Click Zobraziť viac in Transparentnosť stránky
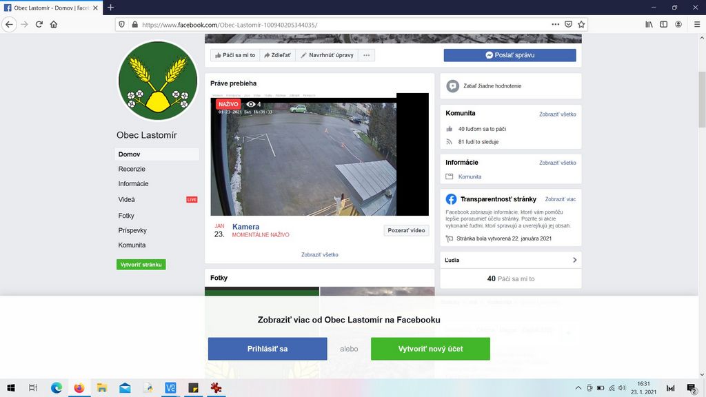 [x=560, y=199]
